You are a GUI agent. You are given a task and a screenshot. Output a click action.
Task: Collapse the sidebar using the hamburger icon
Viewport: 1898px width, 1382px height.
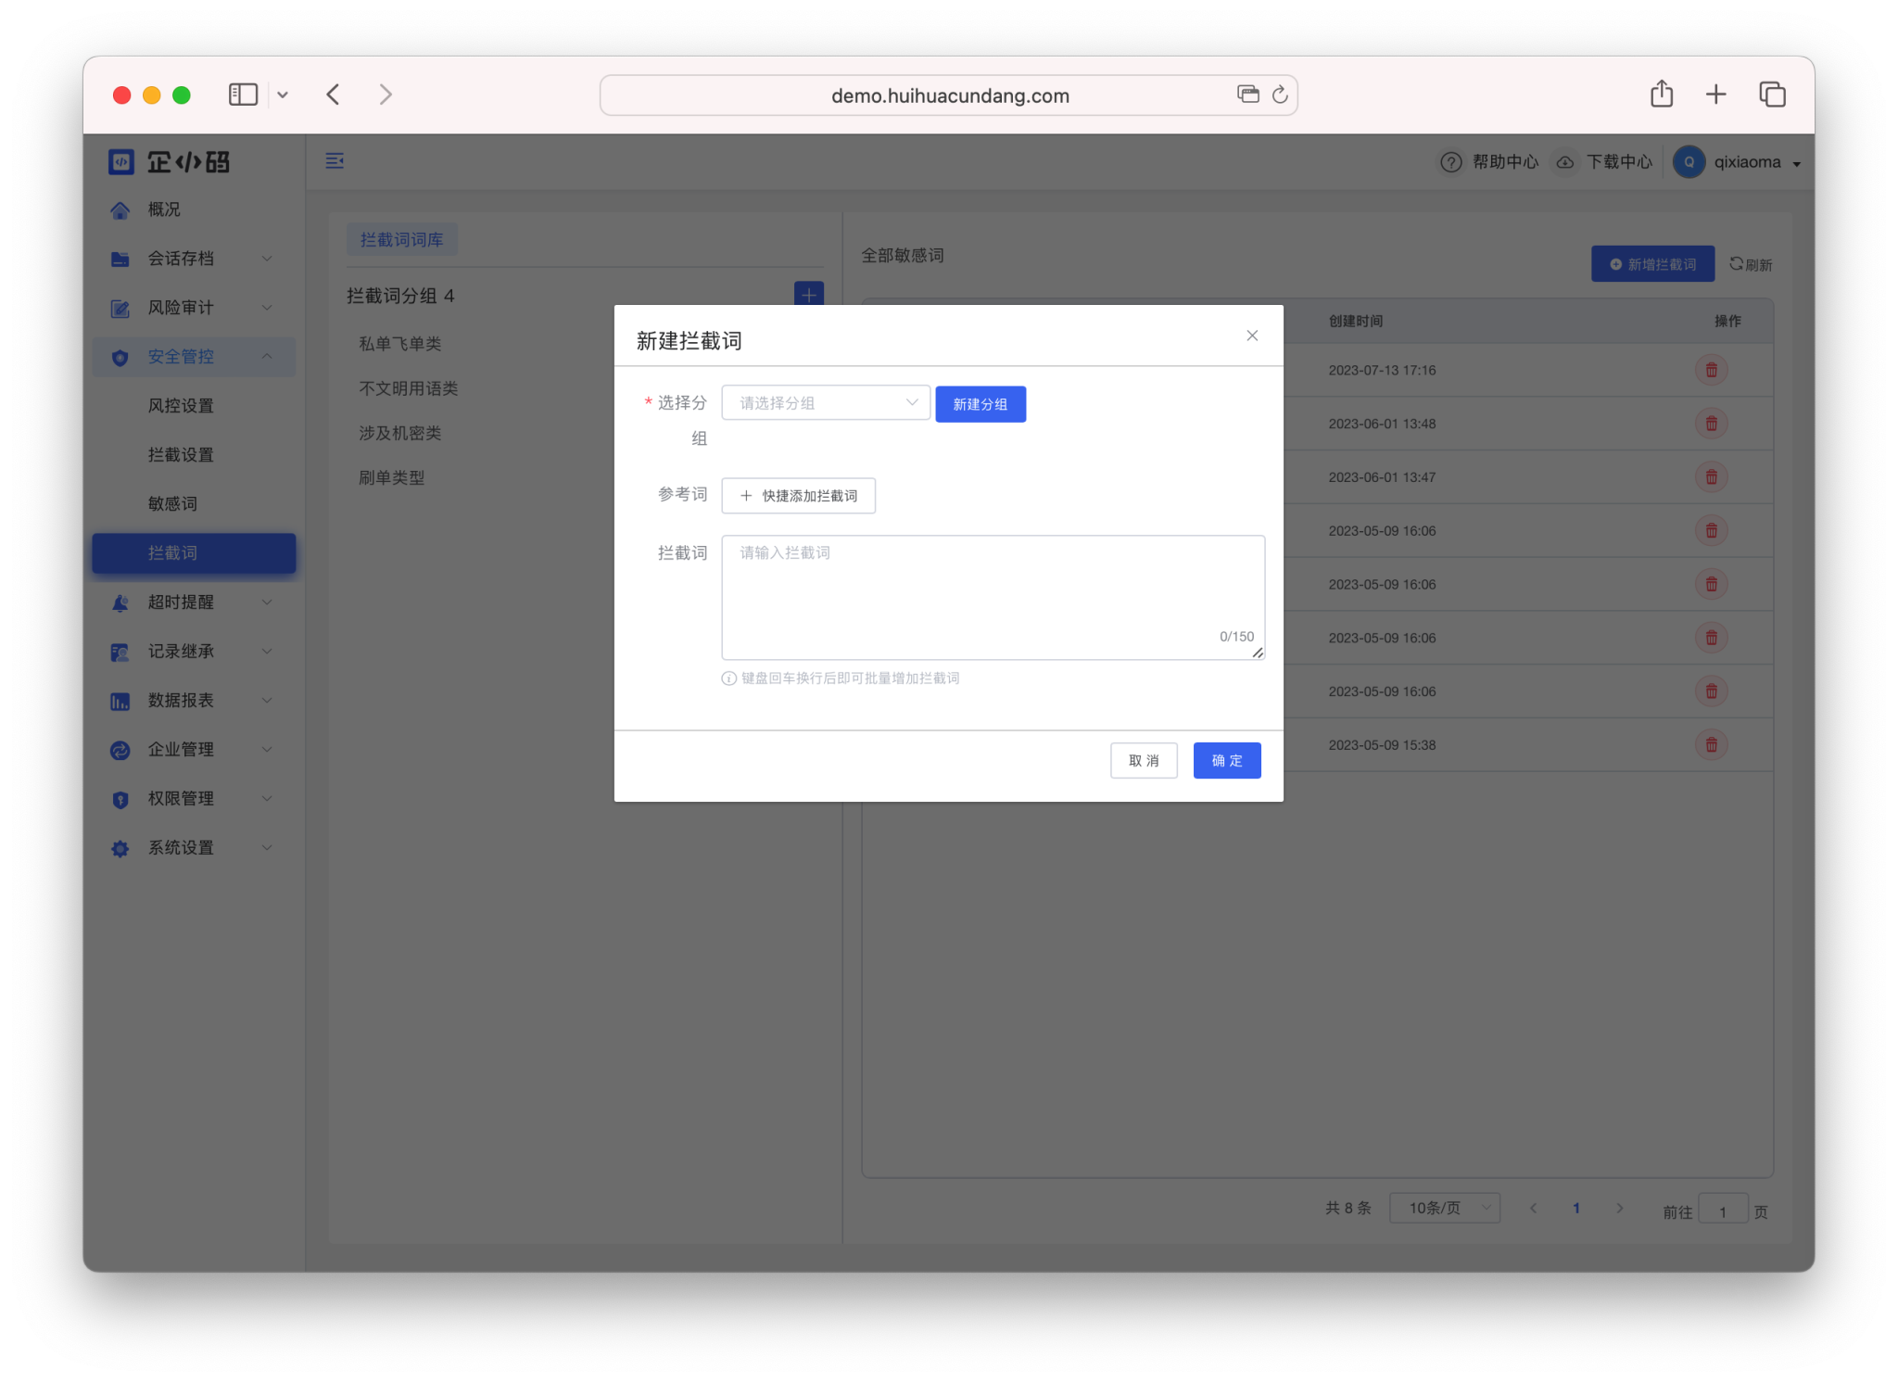click(x=335, y=161)
